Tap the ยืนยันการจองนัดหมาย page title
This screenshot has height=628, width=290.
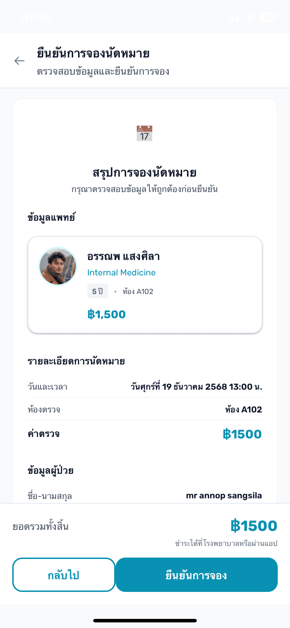94,54
